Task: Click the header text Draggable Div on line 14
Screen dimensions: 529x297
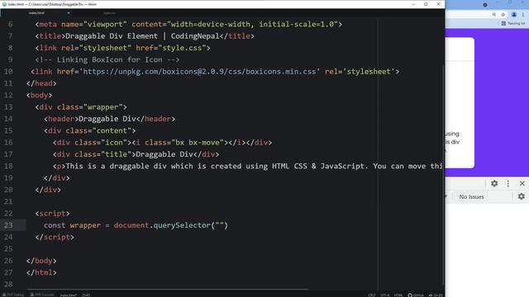Action: (107, 119)
